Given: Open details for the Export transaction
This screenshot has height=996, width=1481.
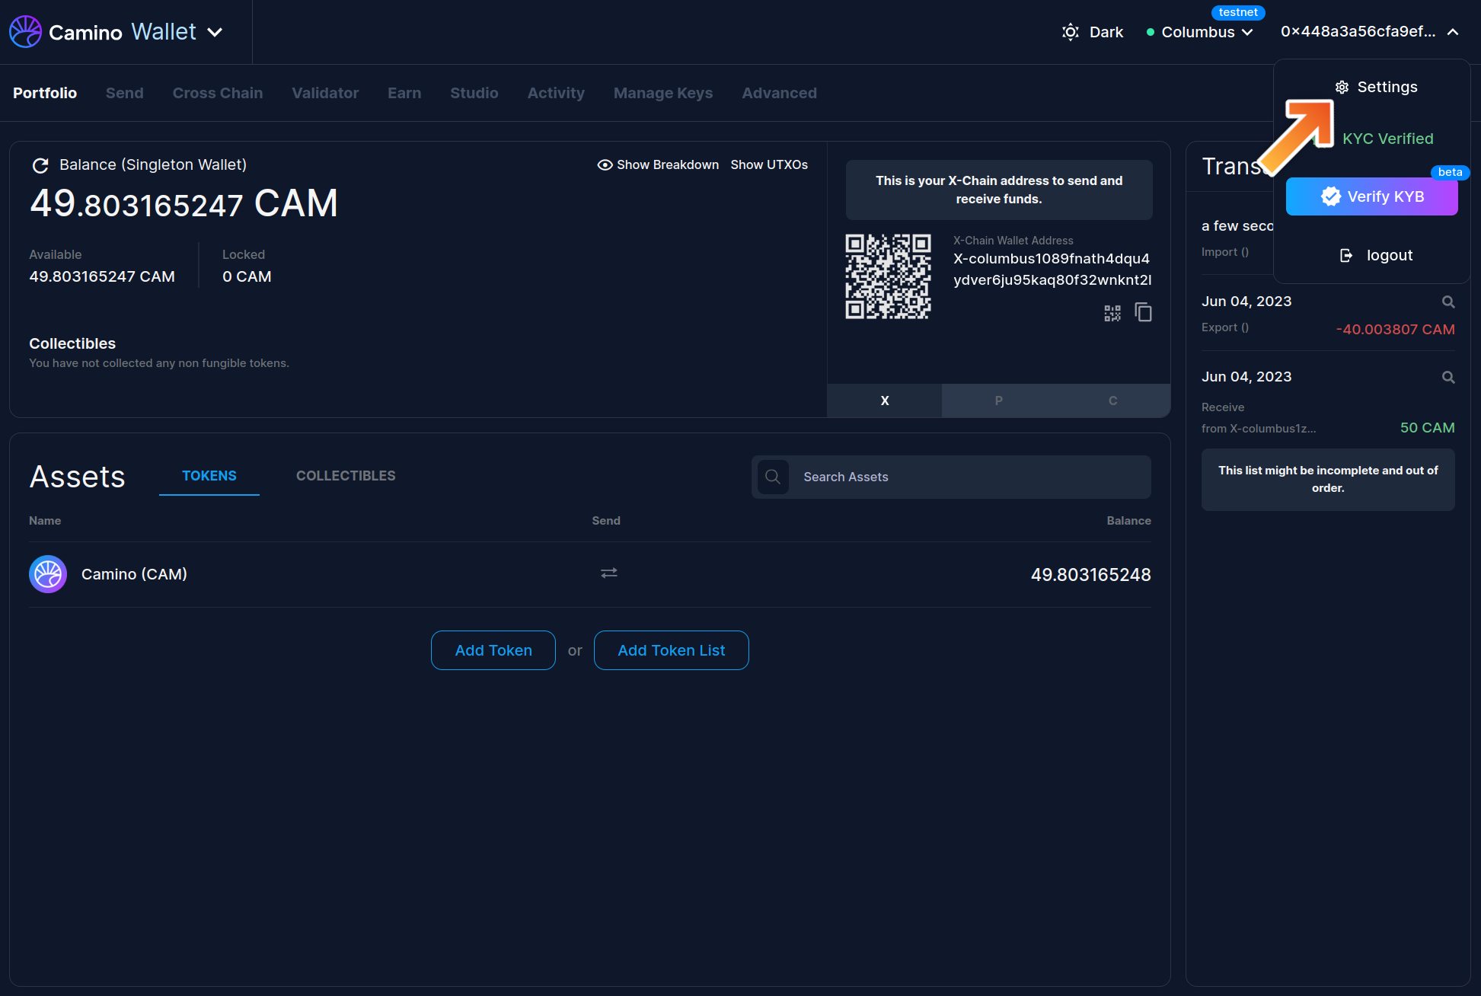Looking at the screenshot, I should (1447, 302).
